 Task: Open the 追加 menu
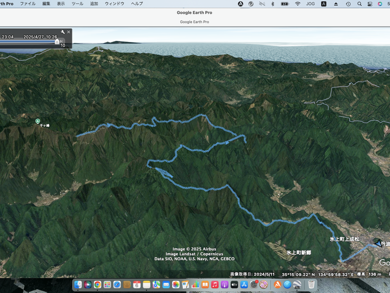click(94, 4)
